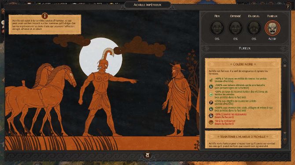Viewport: 295px width, 165px height.
Task: Click the Furieux mood title bar
Action: pos(244,48)
